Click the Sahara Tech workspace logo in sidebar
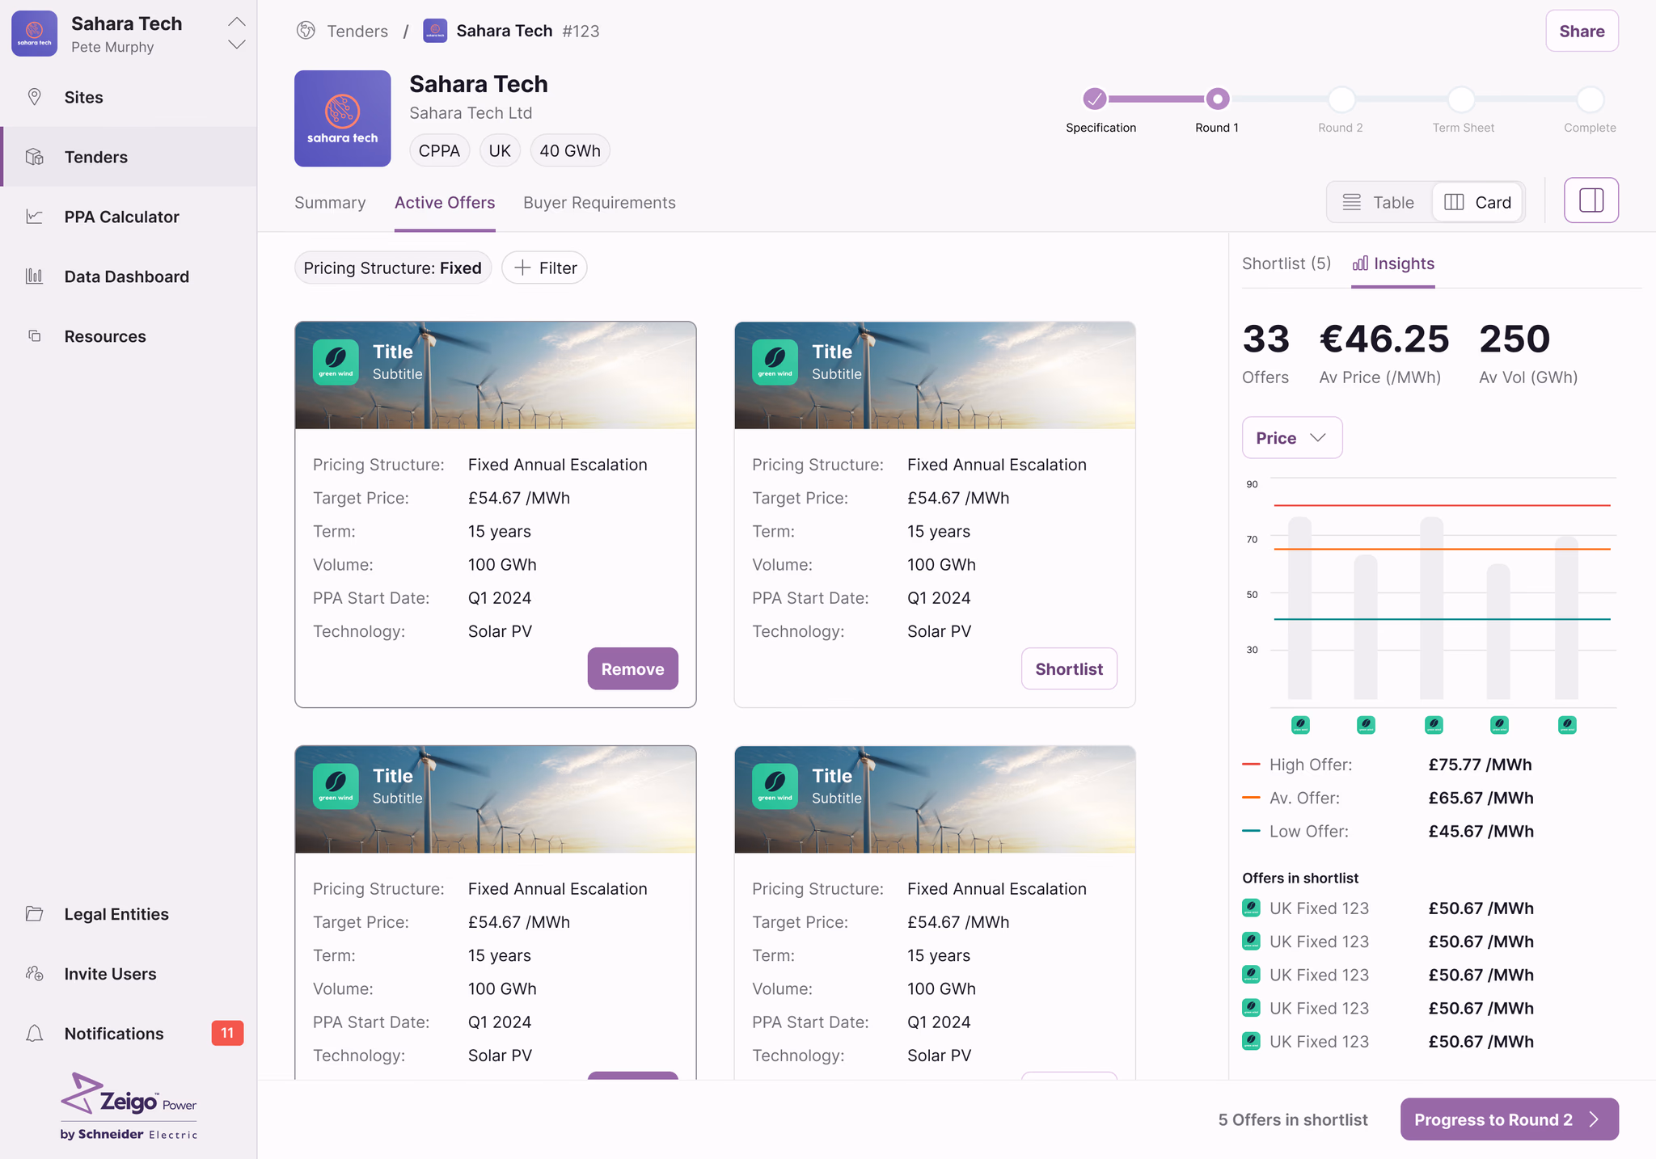The height and width of the screenshot is (1159, 1656). (34, 33)
